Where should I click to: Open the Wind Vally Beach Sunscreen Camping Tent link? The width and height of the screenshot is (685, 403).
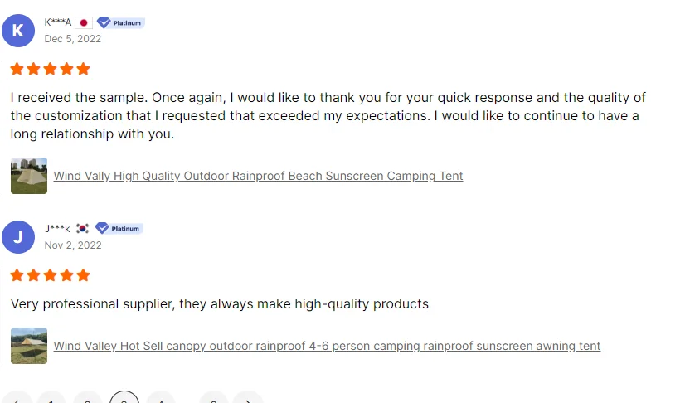(258, 176)
